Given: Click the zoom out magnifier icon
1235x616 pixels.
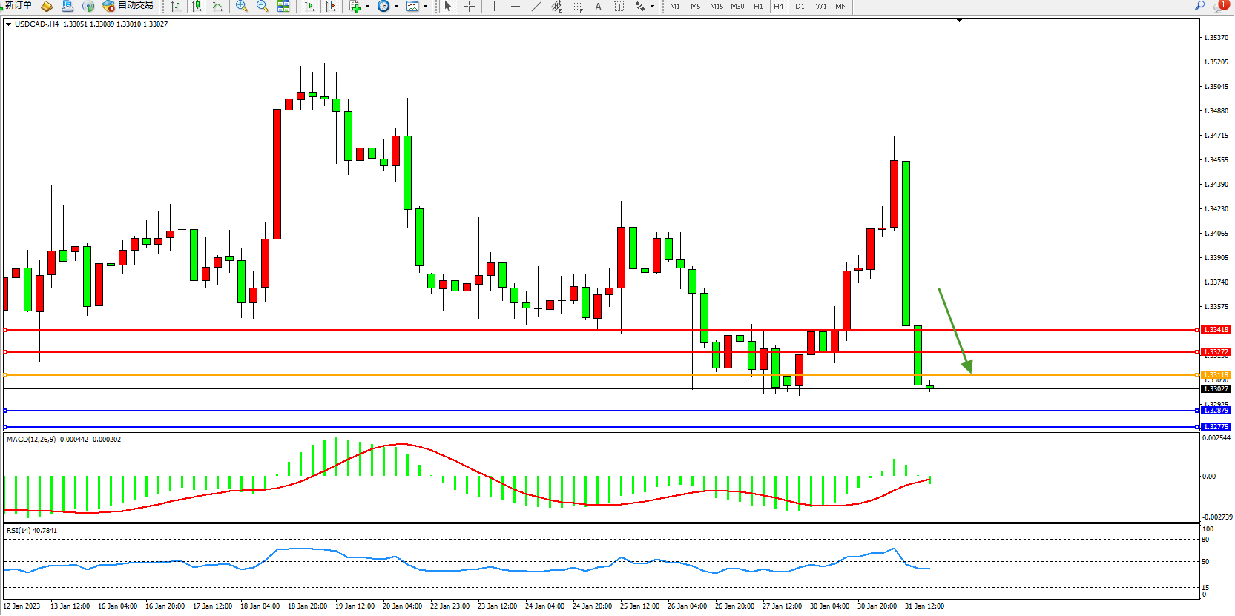Looking at the screenshot, I should coord(262,7).
